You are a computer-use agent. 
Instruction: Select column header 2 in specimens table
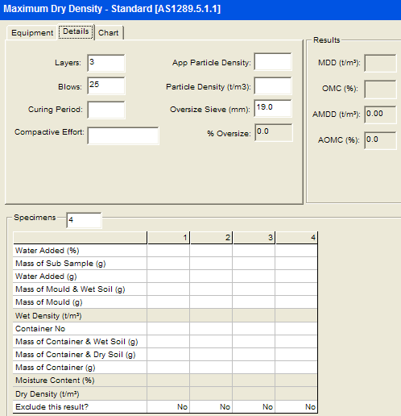[211, 238]
